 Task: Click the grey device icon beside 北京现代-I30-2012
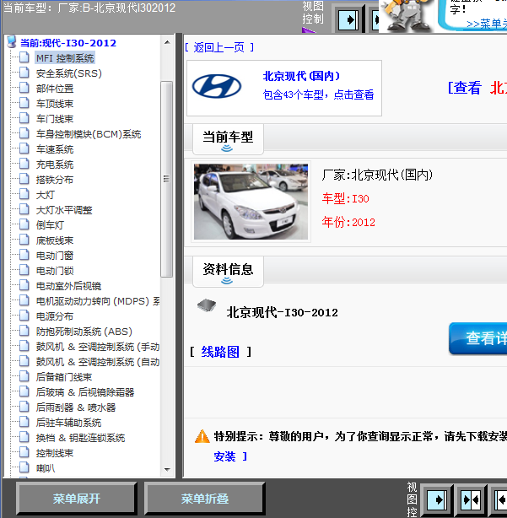point(207,305)
